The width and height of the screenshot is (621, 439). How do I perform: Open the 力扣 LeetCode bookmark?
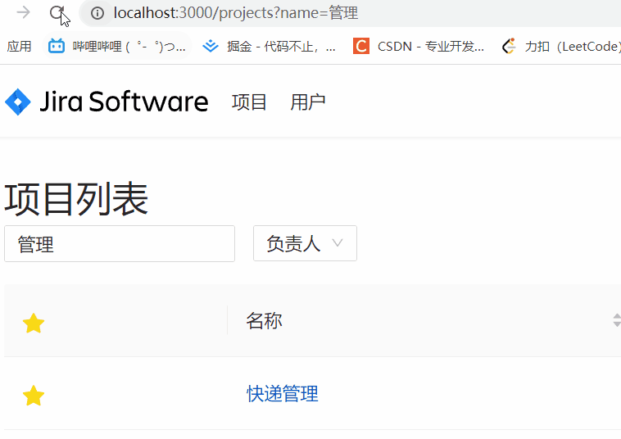pyautogui.click(x=561, y=47)
